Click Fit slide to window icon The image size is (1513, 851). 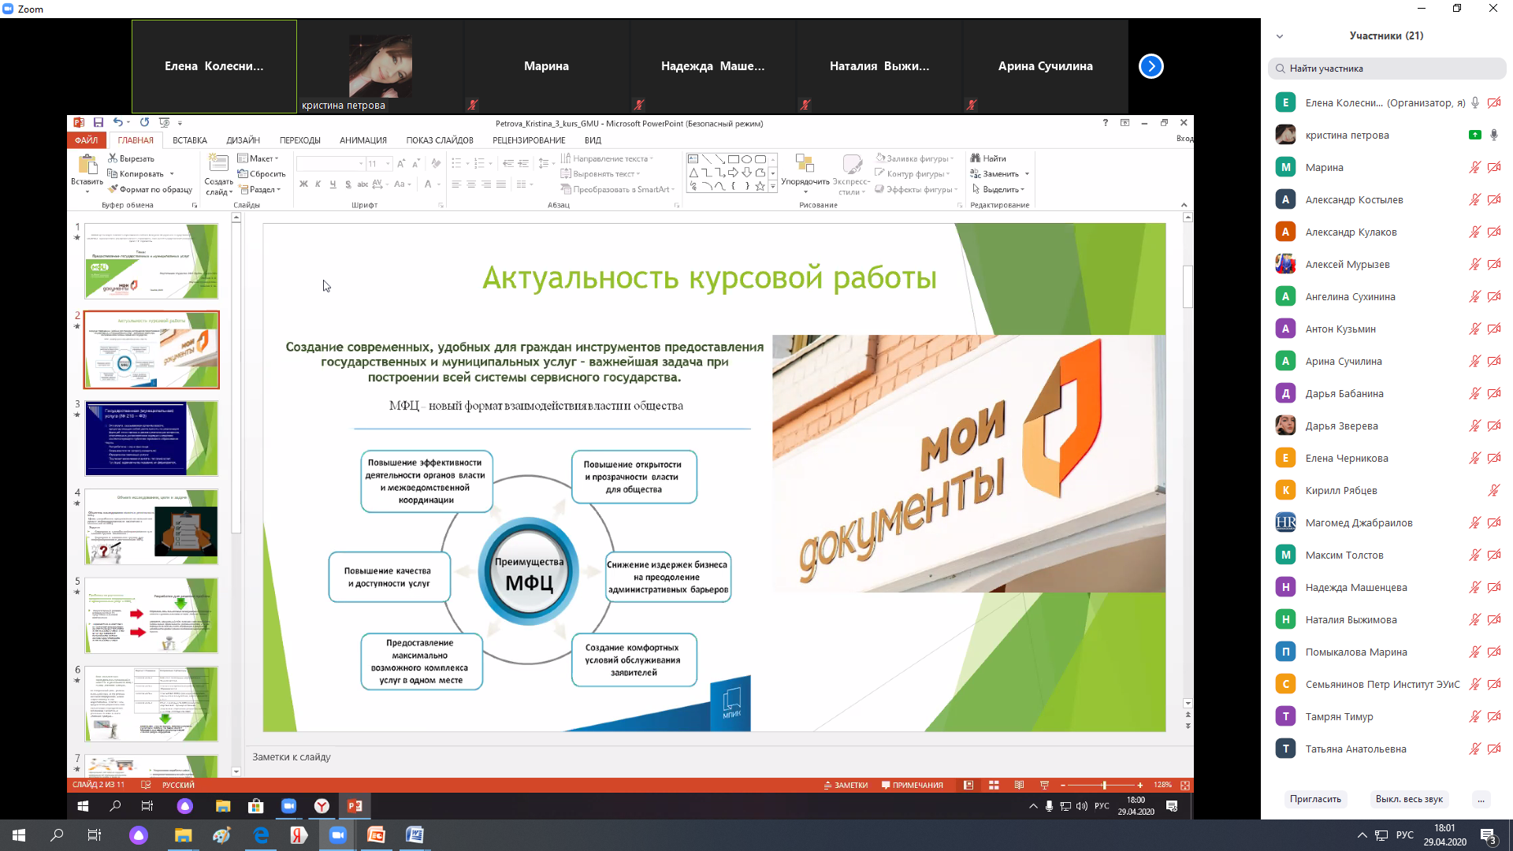point(1185,786)
